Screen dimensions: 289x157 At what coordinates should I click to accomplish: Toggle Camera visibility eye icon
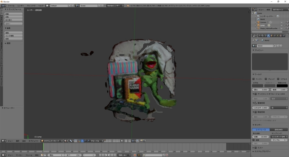pos(281,22)
